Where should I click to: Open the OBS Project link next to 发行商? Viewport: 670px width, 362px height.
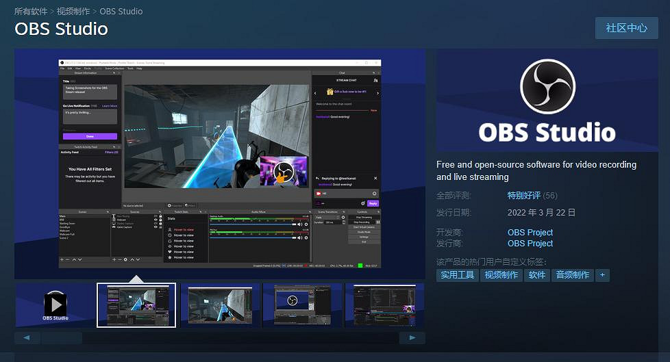click(x=530, y=244)
